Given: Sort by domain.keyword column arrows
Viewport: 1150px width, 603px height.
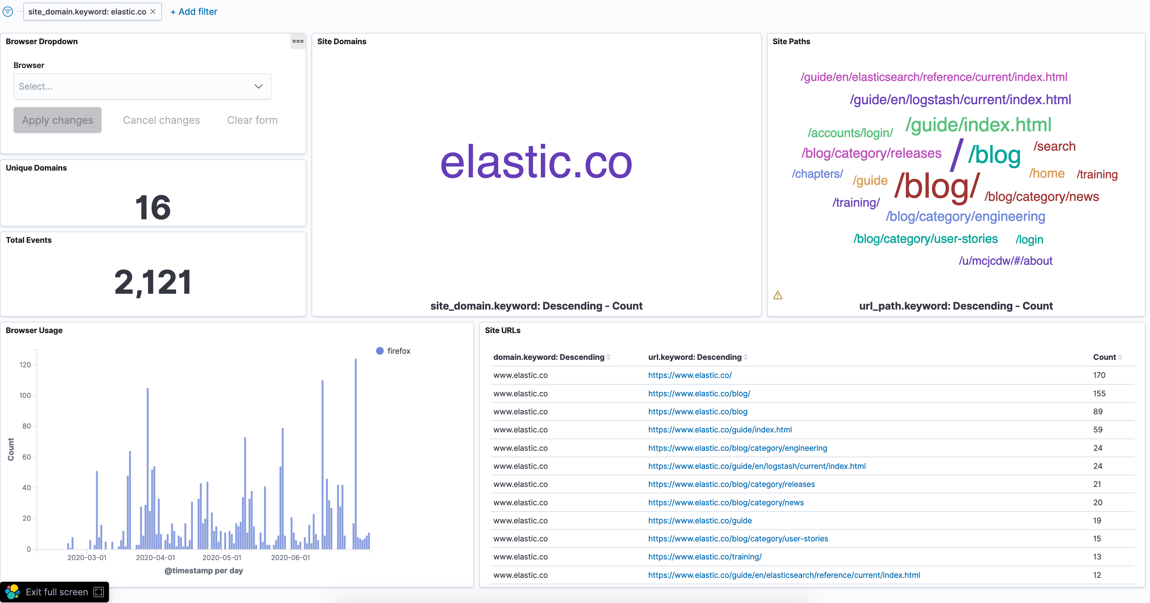Looking at the screenshot, I should 609,357.
